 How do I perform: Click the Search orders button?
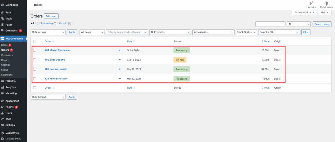point(322,24)
